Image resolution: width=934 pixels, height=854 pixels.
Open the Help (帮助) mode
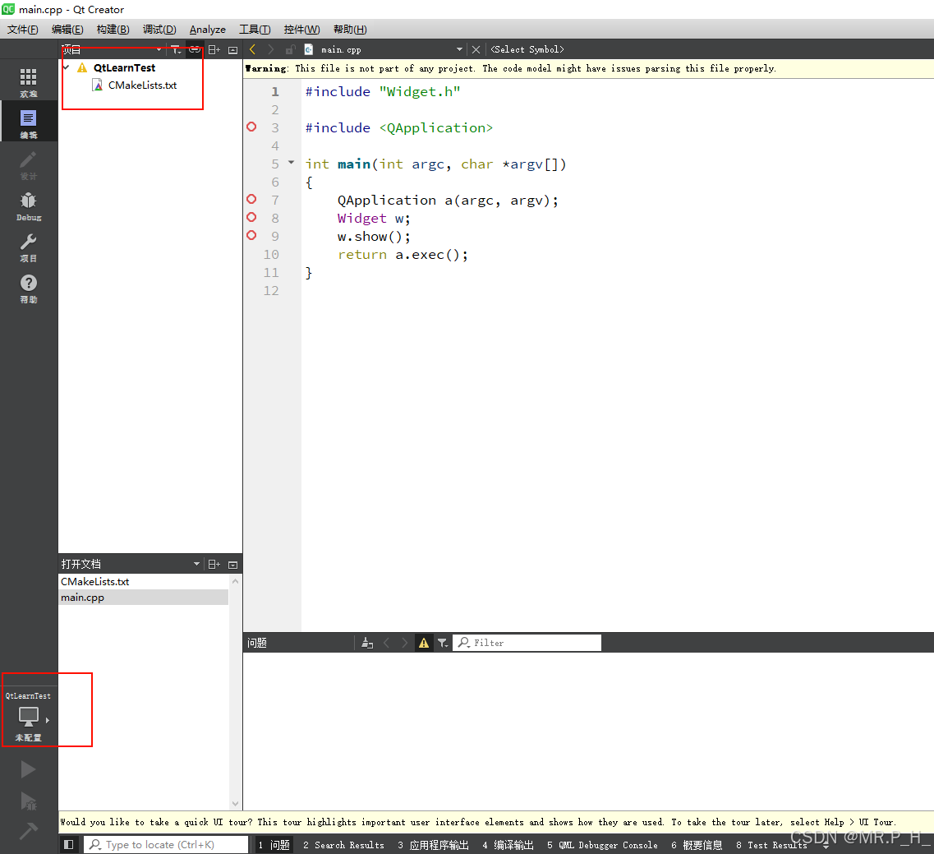coord(29,288)
